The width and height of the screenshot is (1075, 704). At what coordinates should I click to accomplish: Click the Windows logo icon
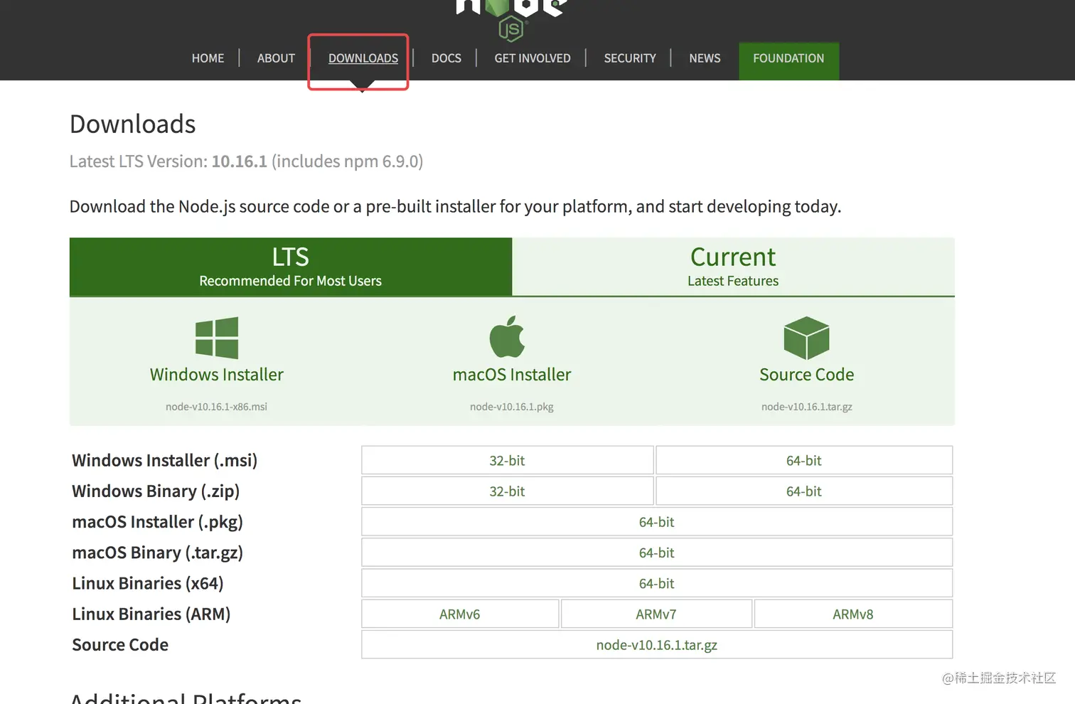coord(217,338)
